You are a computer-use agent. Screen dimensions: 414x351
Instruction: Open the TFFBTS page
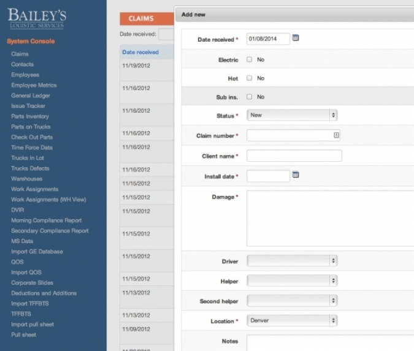tap(21, 314)
